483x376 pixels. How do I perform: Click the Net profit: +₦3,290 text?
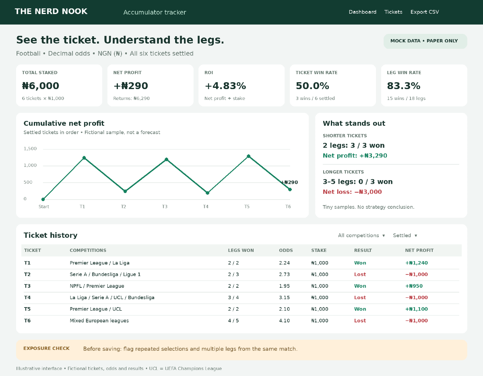pyautogui.click(x=355, y=156)
